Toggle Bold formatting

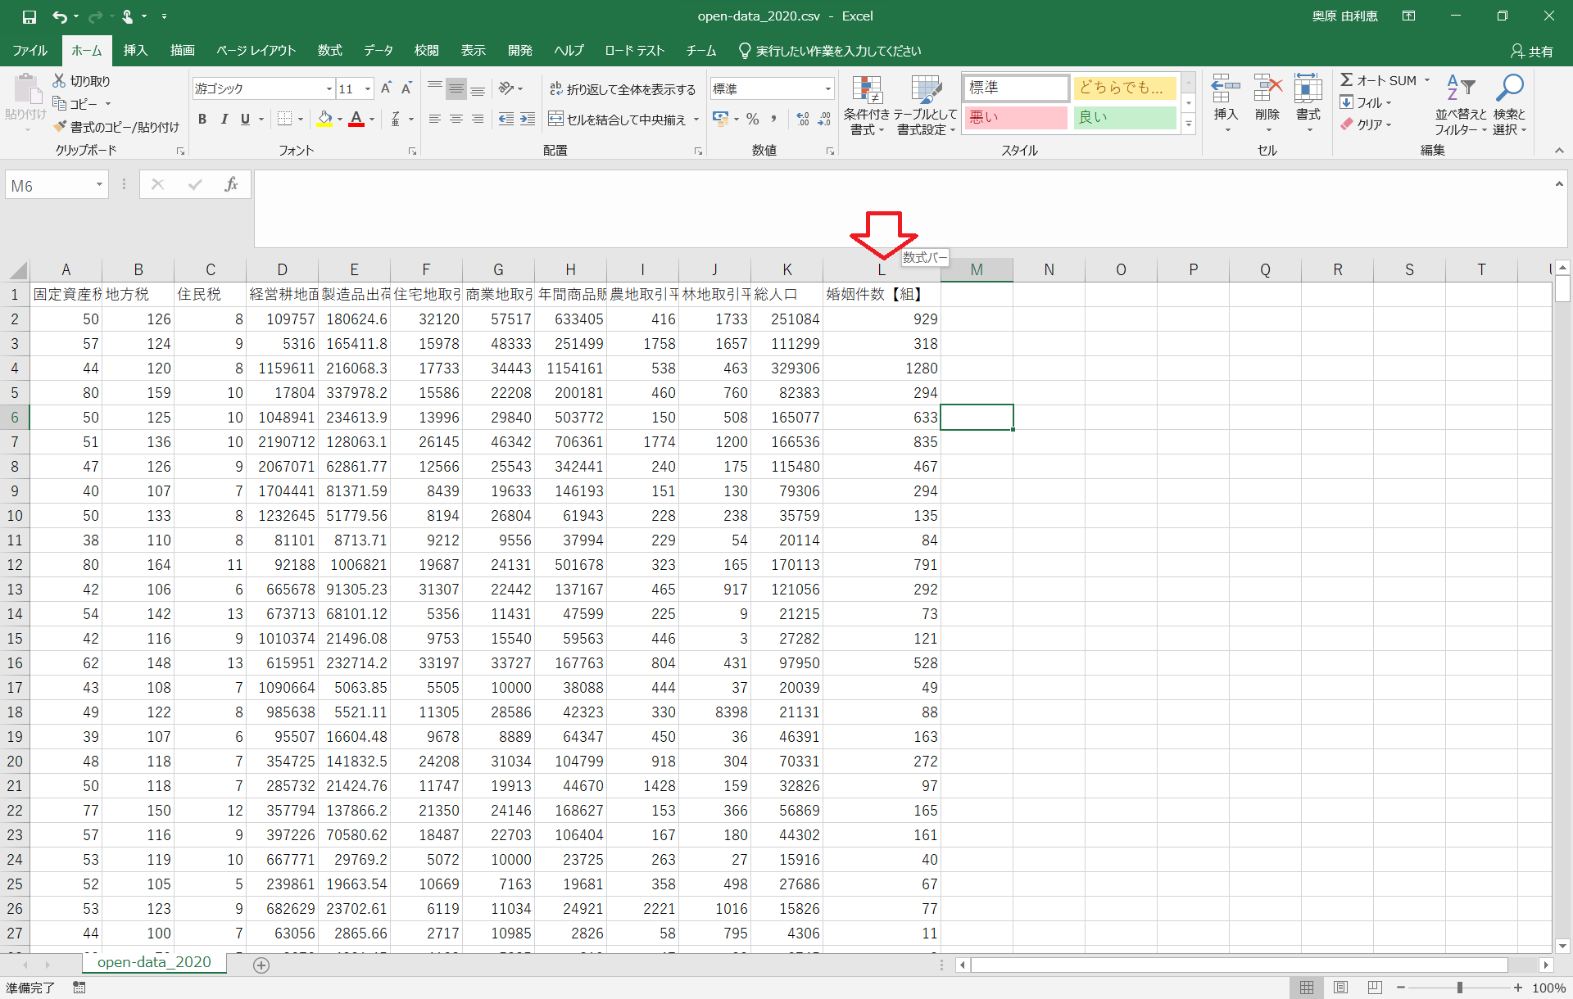[x=202, y=120]
